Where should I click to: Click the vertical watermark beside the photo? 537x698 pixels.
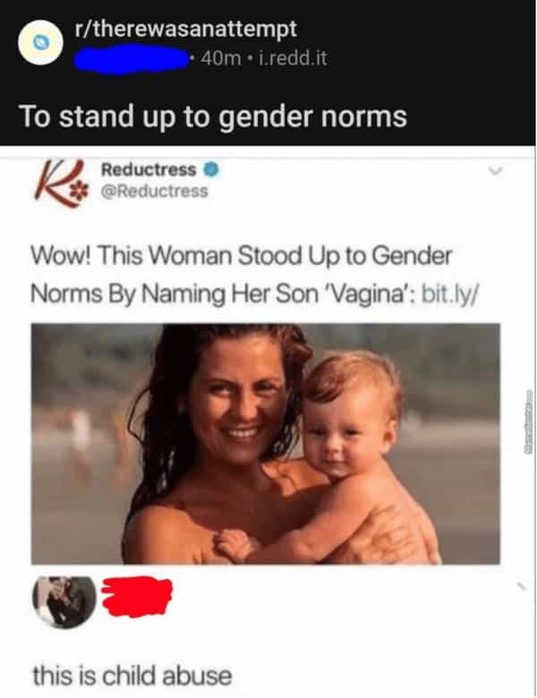(529, 421)
